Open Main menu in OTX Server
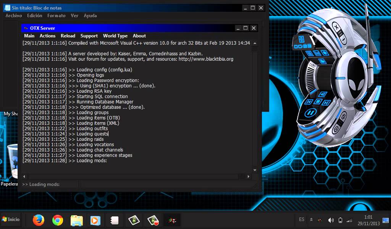This screenshot has width=391, height=229. (x=29, y=35)
